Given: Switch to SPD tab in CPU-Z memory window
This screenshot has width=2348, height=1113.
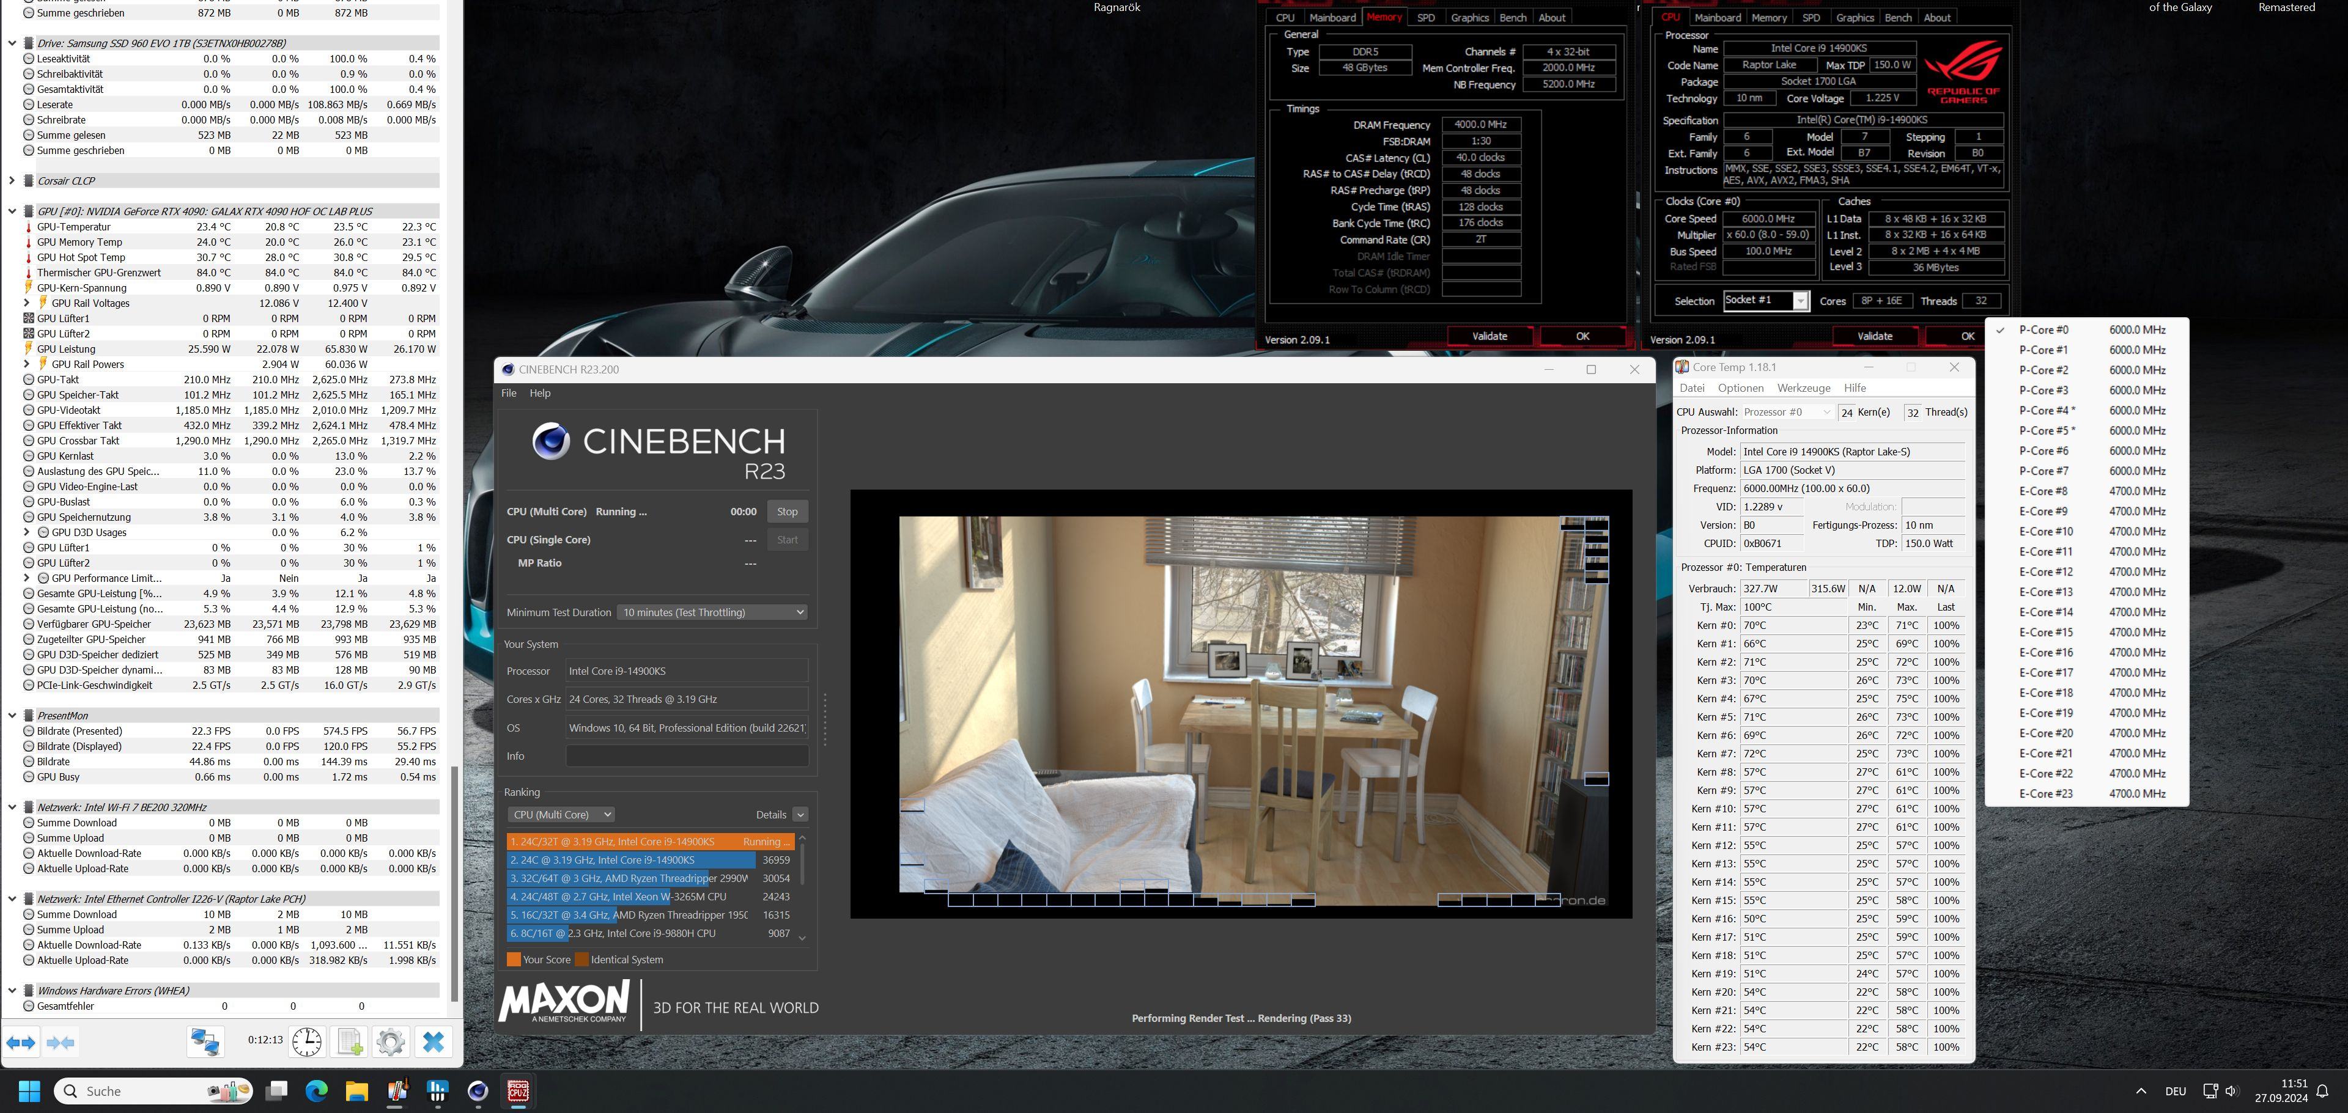Looking at the screenshot, I should tap(1425, 17).
